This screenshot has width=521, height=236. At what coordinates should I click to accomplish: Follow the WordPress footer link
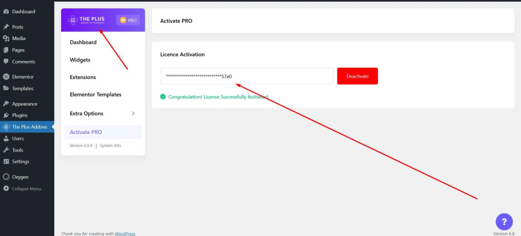[125, 233]
